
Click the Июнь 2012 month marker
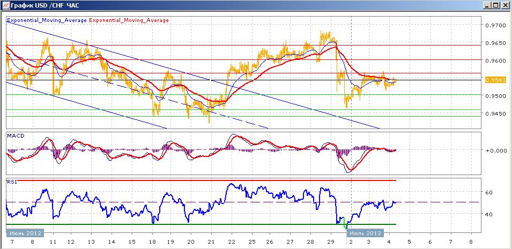click(x=25, y=233)
